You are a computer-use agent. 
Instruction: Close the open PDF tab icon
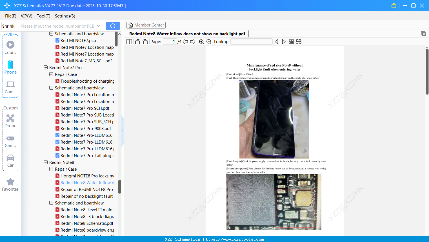pos(423,34)
